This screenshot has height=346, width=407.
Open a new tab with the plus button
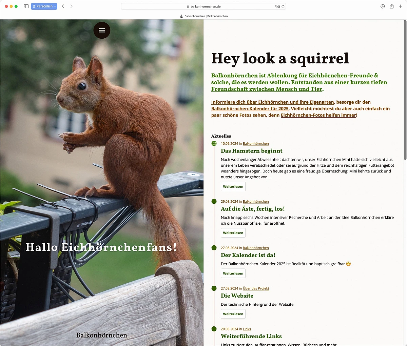pyautogui.click(x=401, y=6)
